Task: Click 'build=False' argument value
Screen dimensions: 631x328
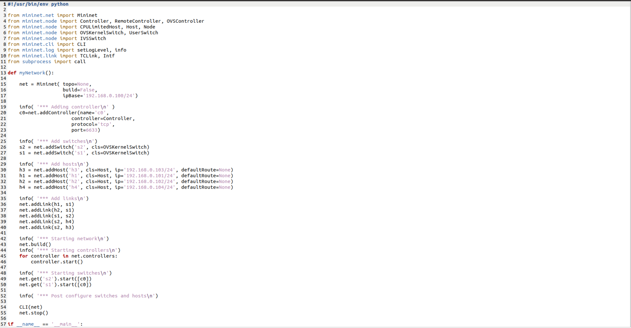Action: pos(87,90)
